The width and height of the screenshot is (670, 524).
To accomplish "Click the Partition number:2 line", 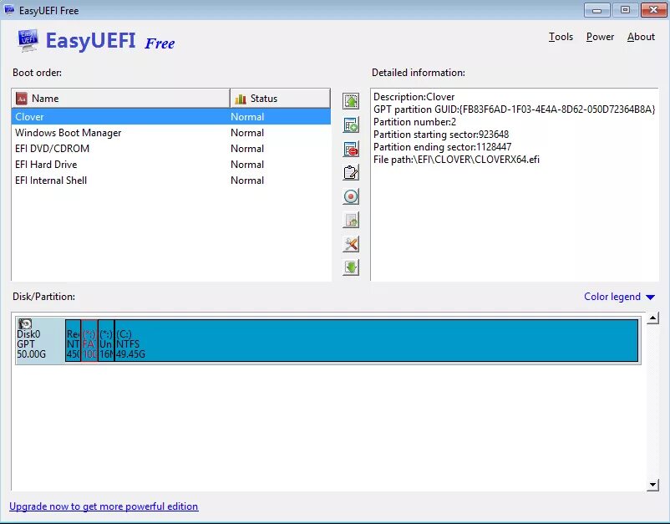I will point(414,122).
